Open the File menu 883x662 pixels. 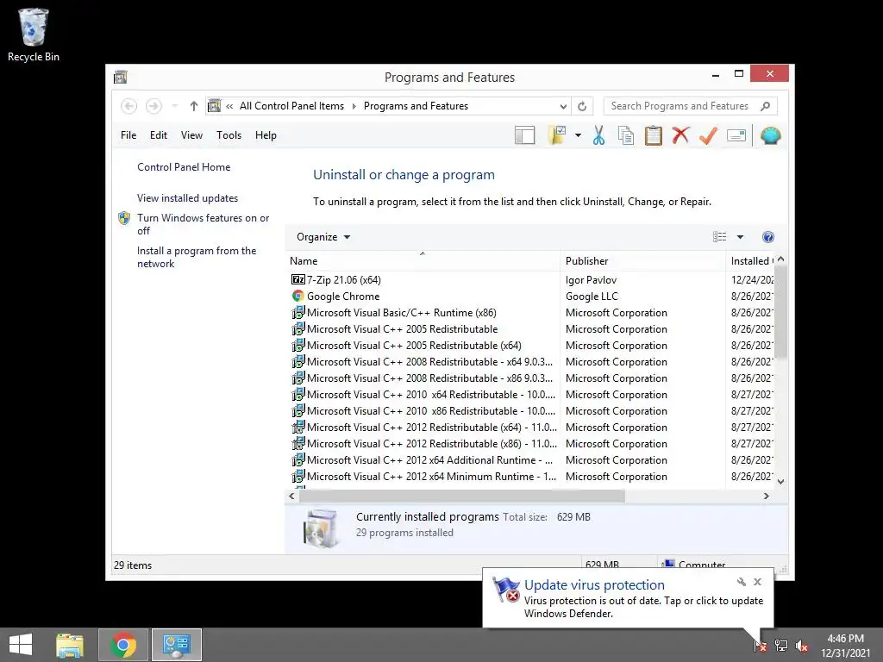[x=128, y=135]
